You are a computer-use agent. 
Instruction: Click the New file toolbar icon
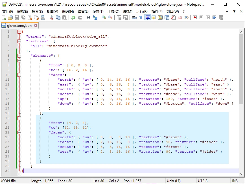point(4,17)
